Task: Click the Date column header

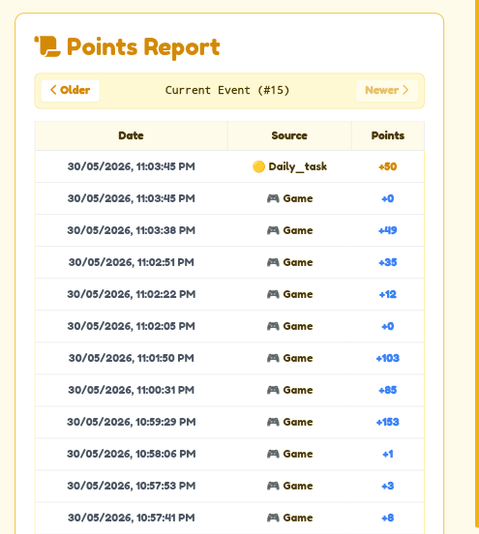Action: coord(131,135)
